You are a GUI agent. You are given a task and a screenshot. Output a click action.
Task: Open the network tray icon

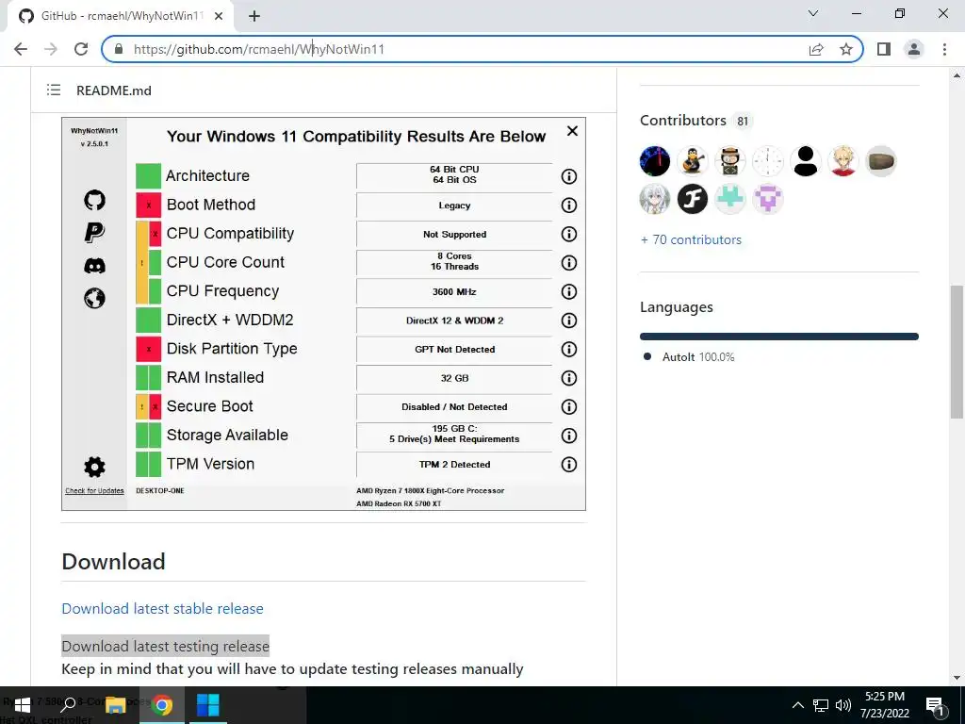click(821, 705)
